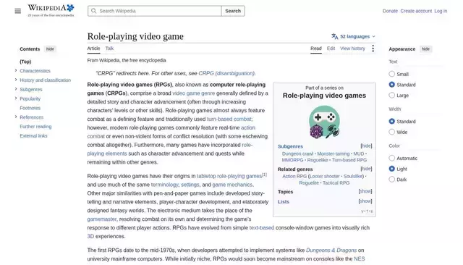The width and height of the screenshot is (463, 265).
Task: Select Standard text size
Action: point(392,85)
